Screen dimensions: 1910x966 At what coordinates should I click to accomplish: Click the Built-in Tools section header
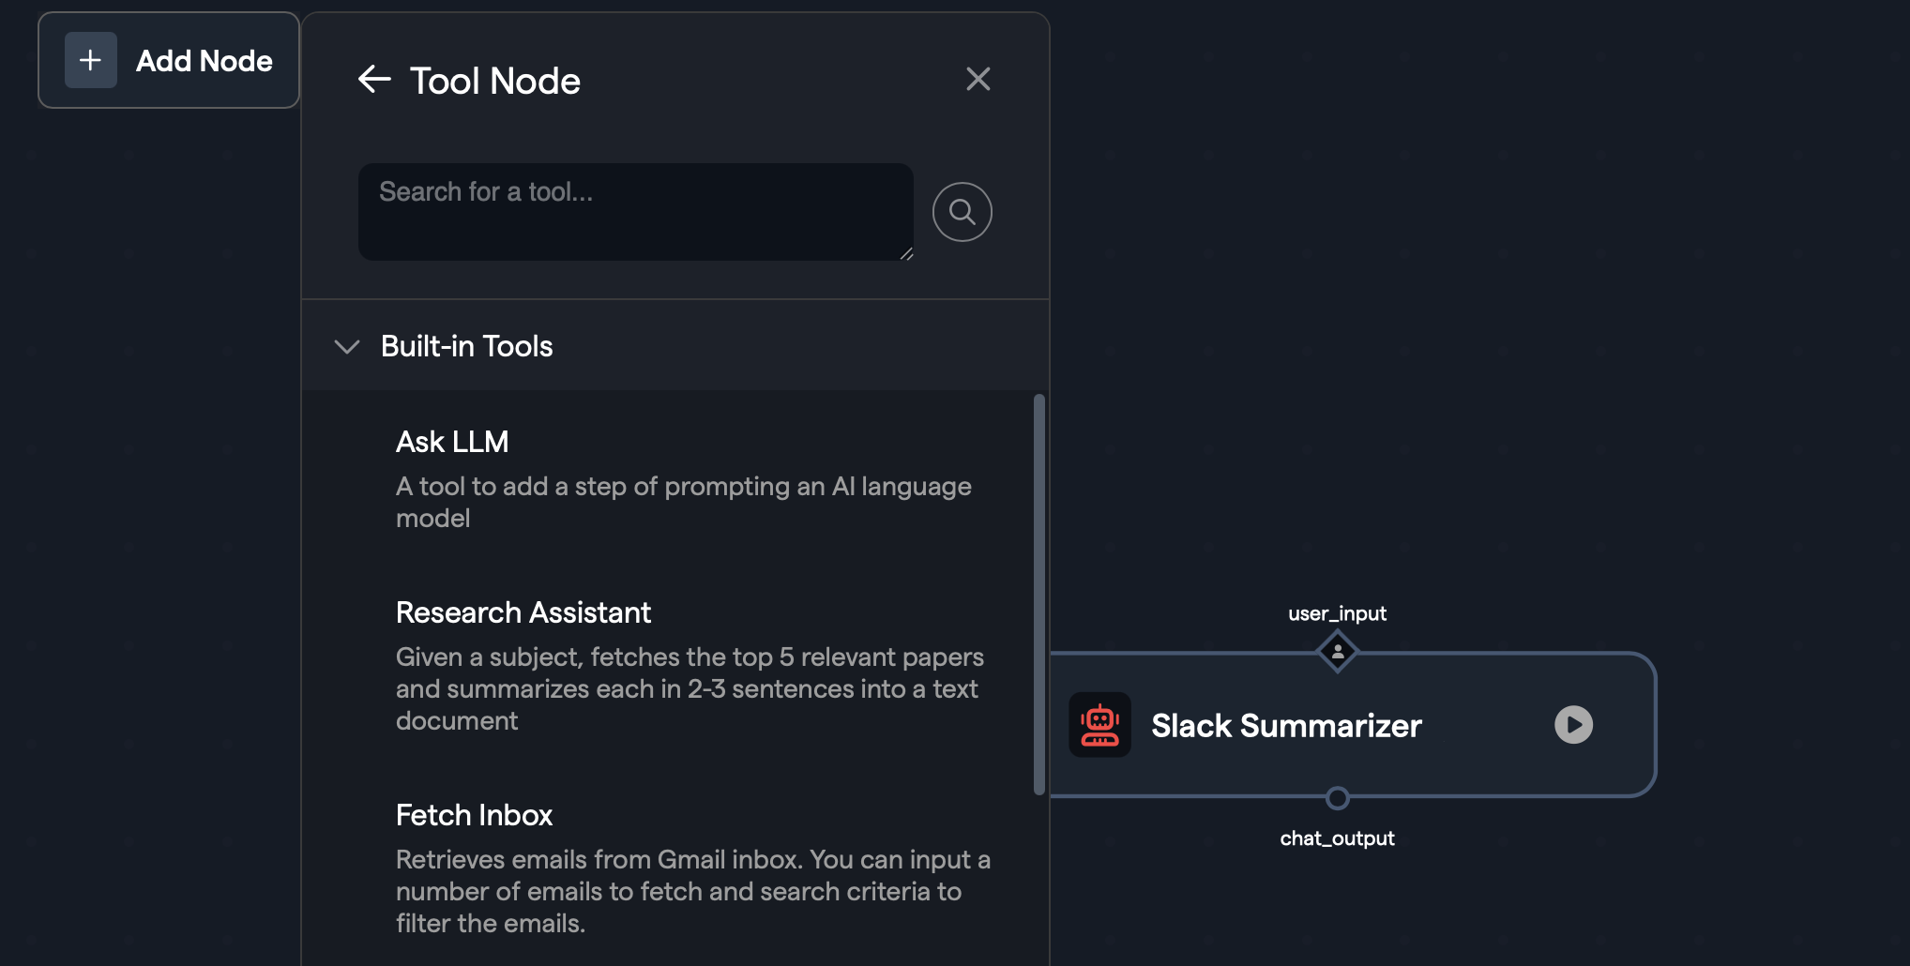pyautogui.click(x=467, y=346)
